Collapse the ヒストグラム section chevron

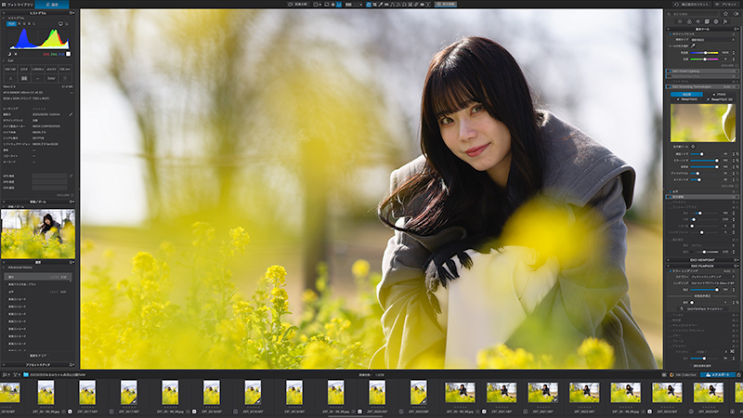[x=4, y=18]
